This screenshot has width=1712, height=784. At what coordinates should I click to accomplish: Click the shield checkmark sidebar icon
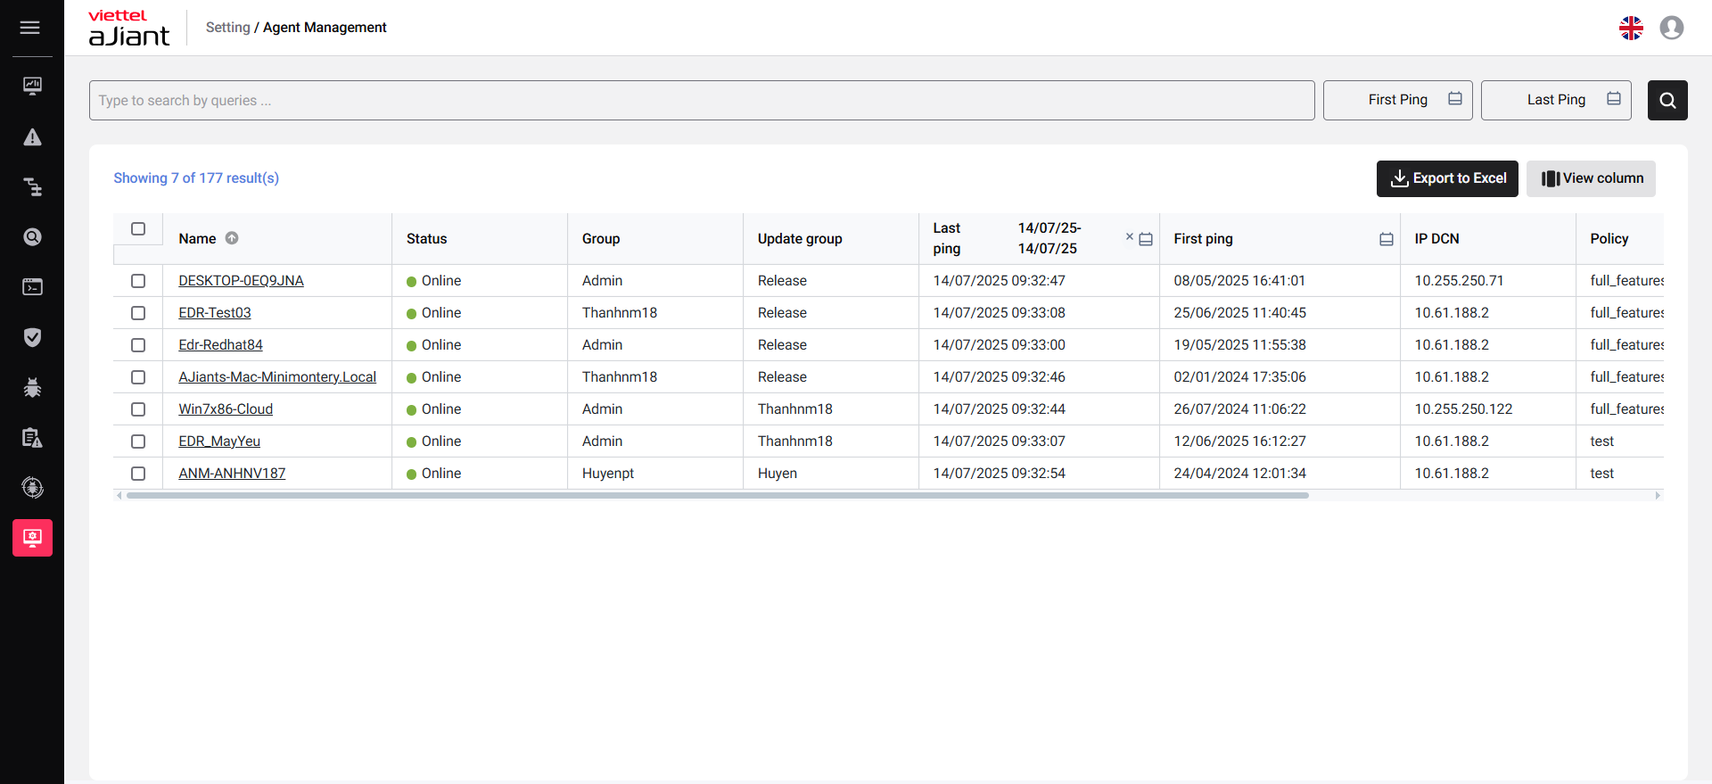[32, 337]
